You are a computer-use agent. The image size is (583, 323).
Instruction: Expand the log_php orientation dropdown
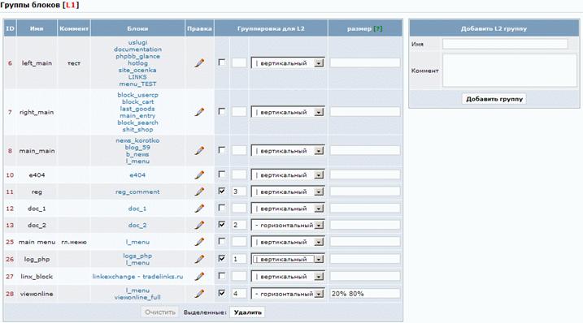[288, 259]
